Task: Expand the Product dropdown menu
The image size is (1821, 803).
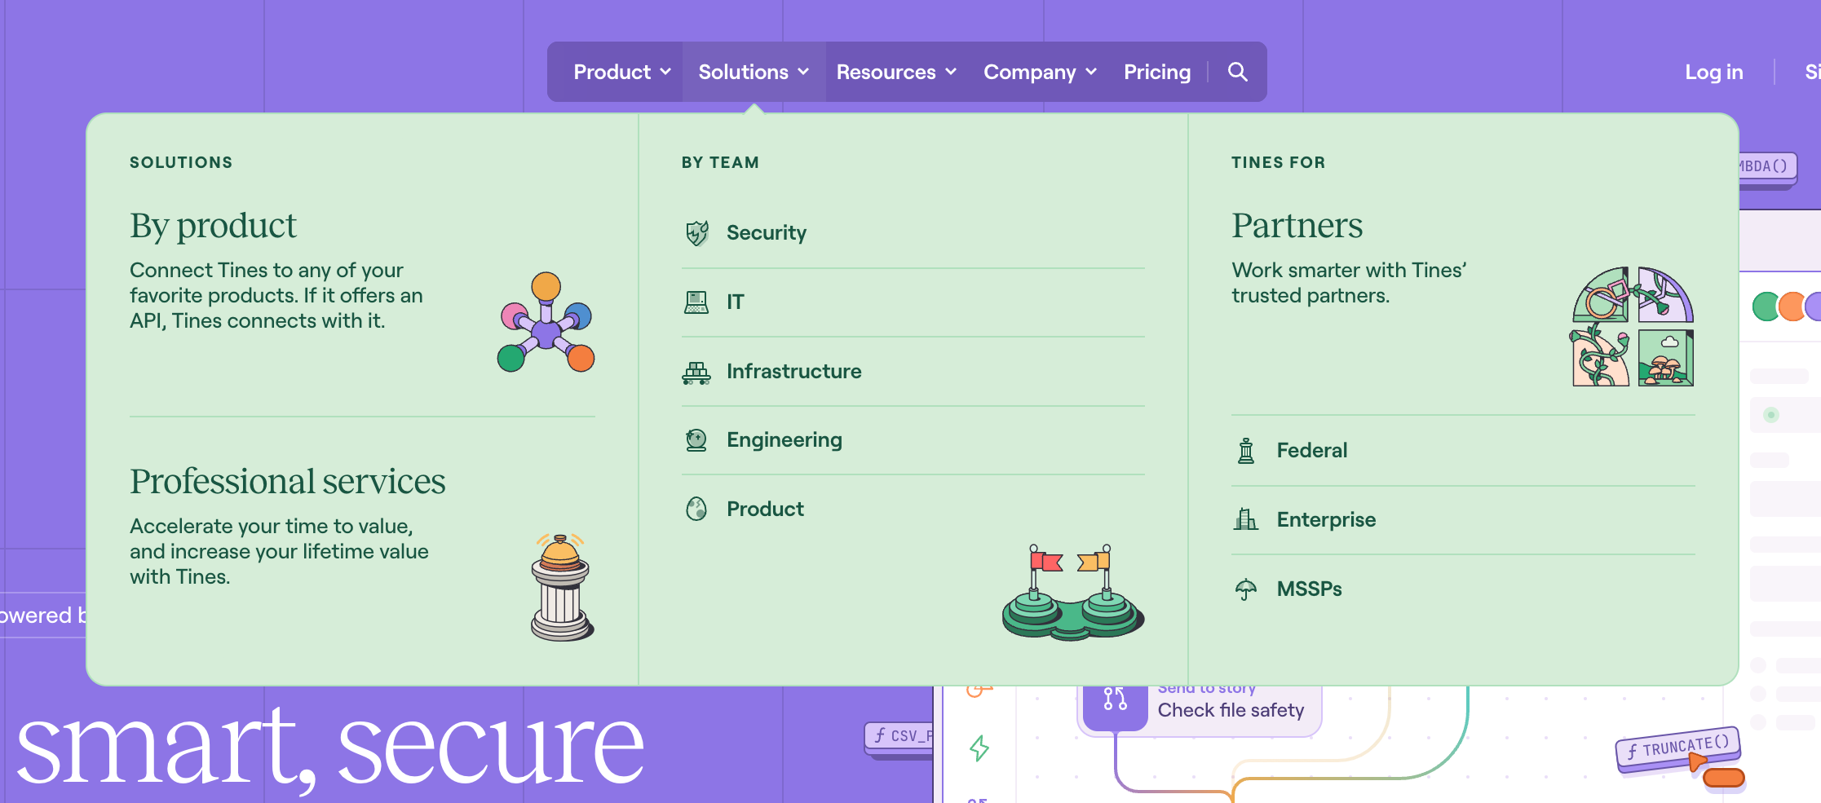Action: coord(621,72)
